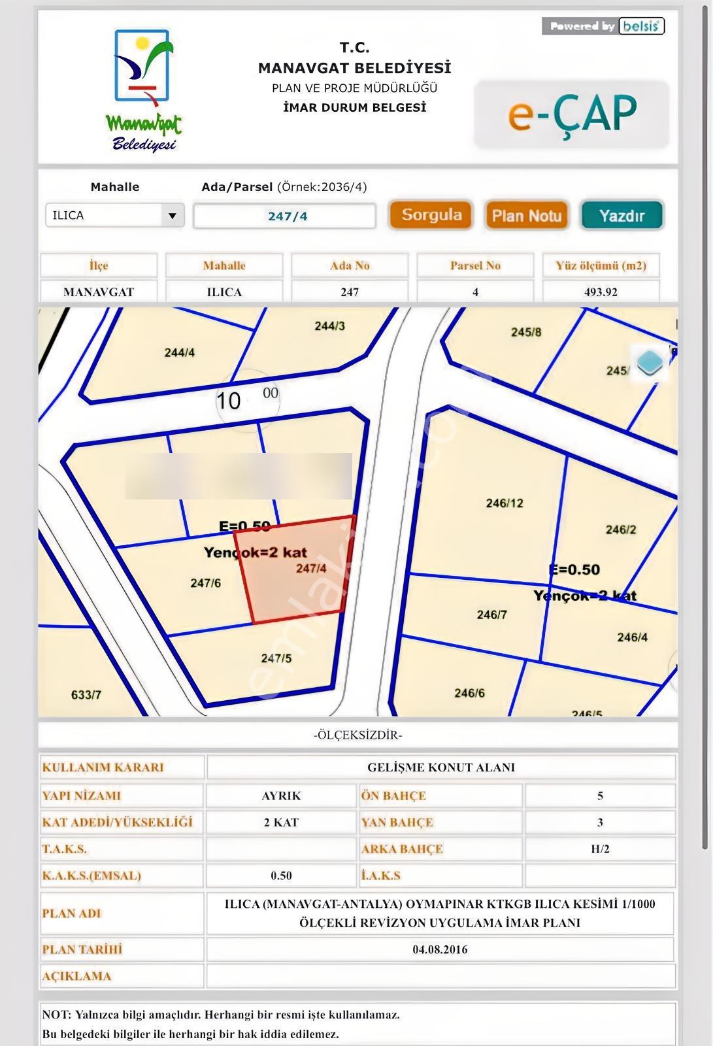
Task: Open the ILICA neighborhood combo box
Action: (x=115, y=216)
